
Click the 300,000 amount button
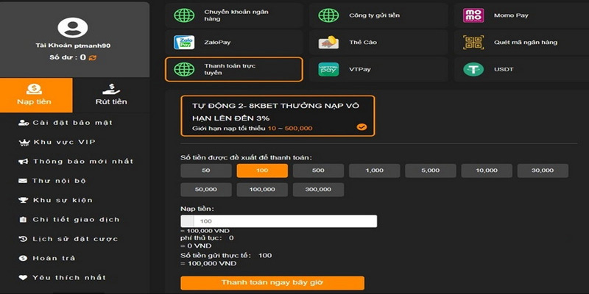pos(318,190)
